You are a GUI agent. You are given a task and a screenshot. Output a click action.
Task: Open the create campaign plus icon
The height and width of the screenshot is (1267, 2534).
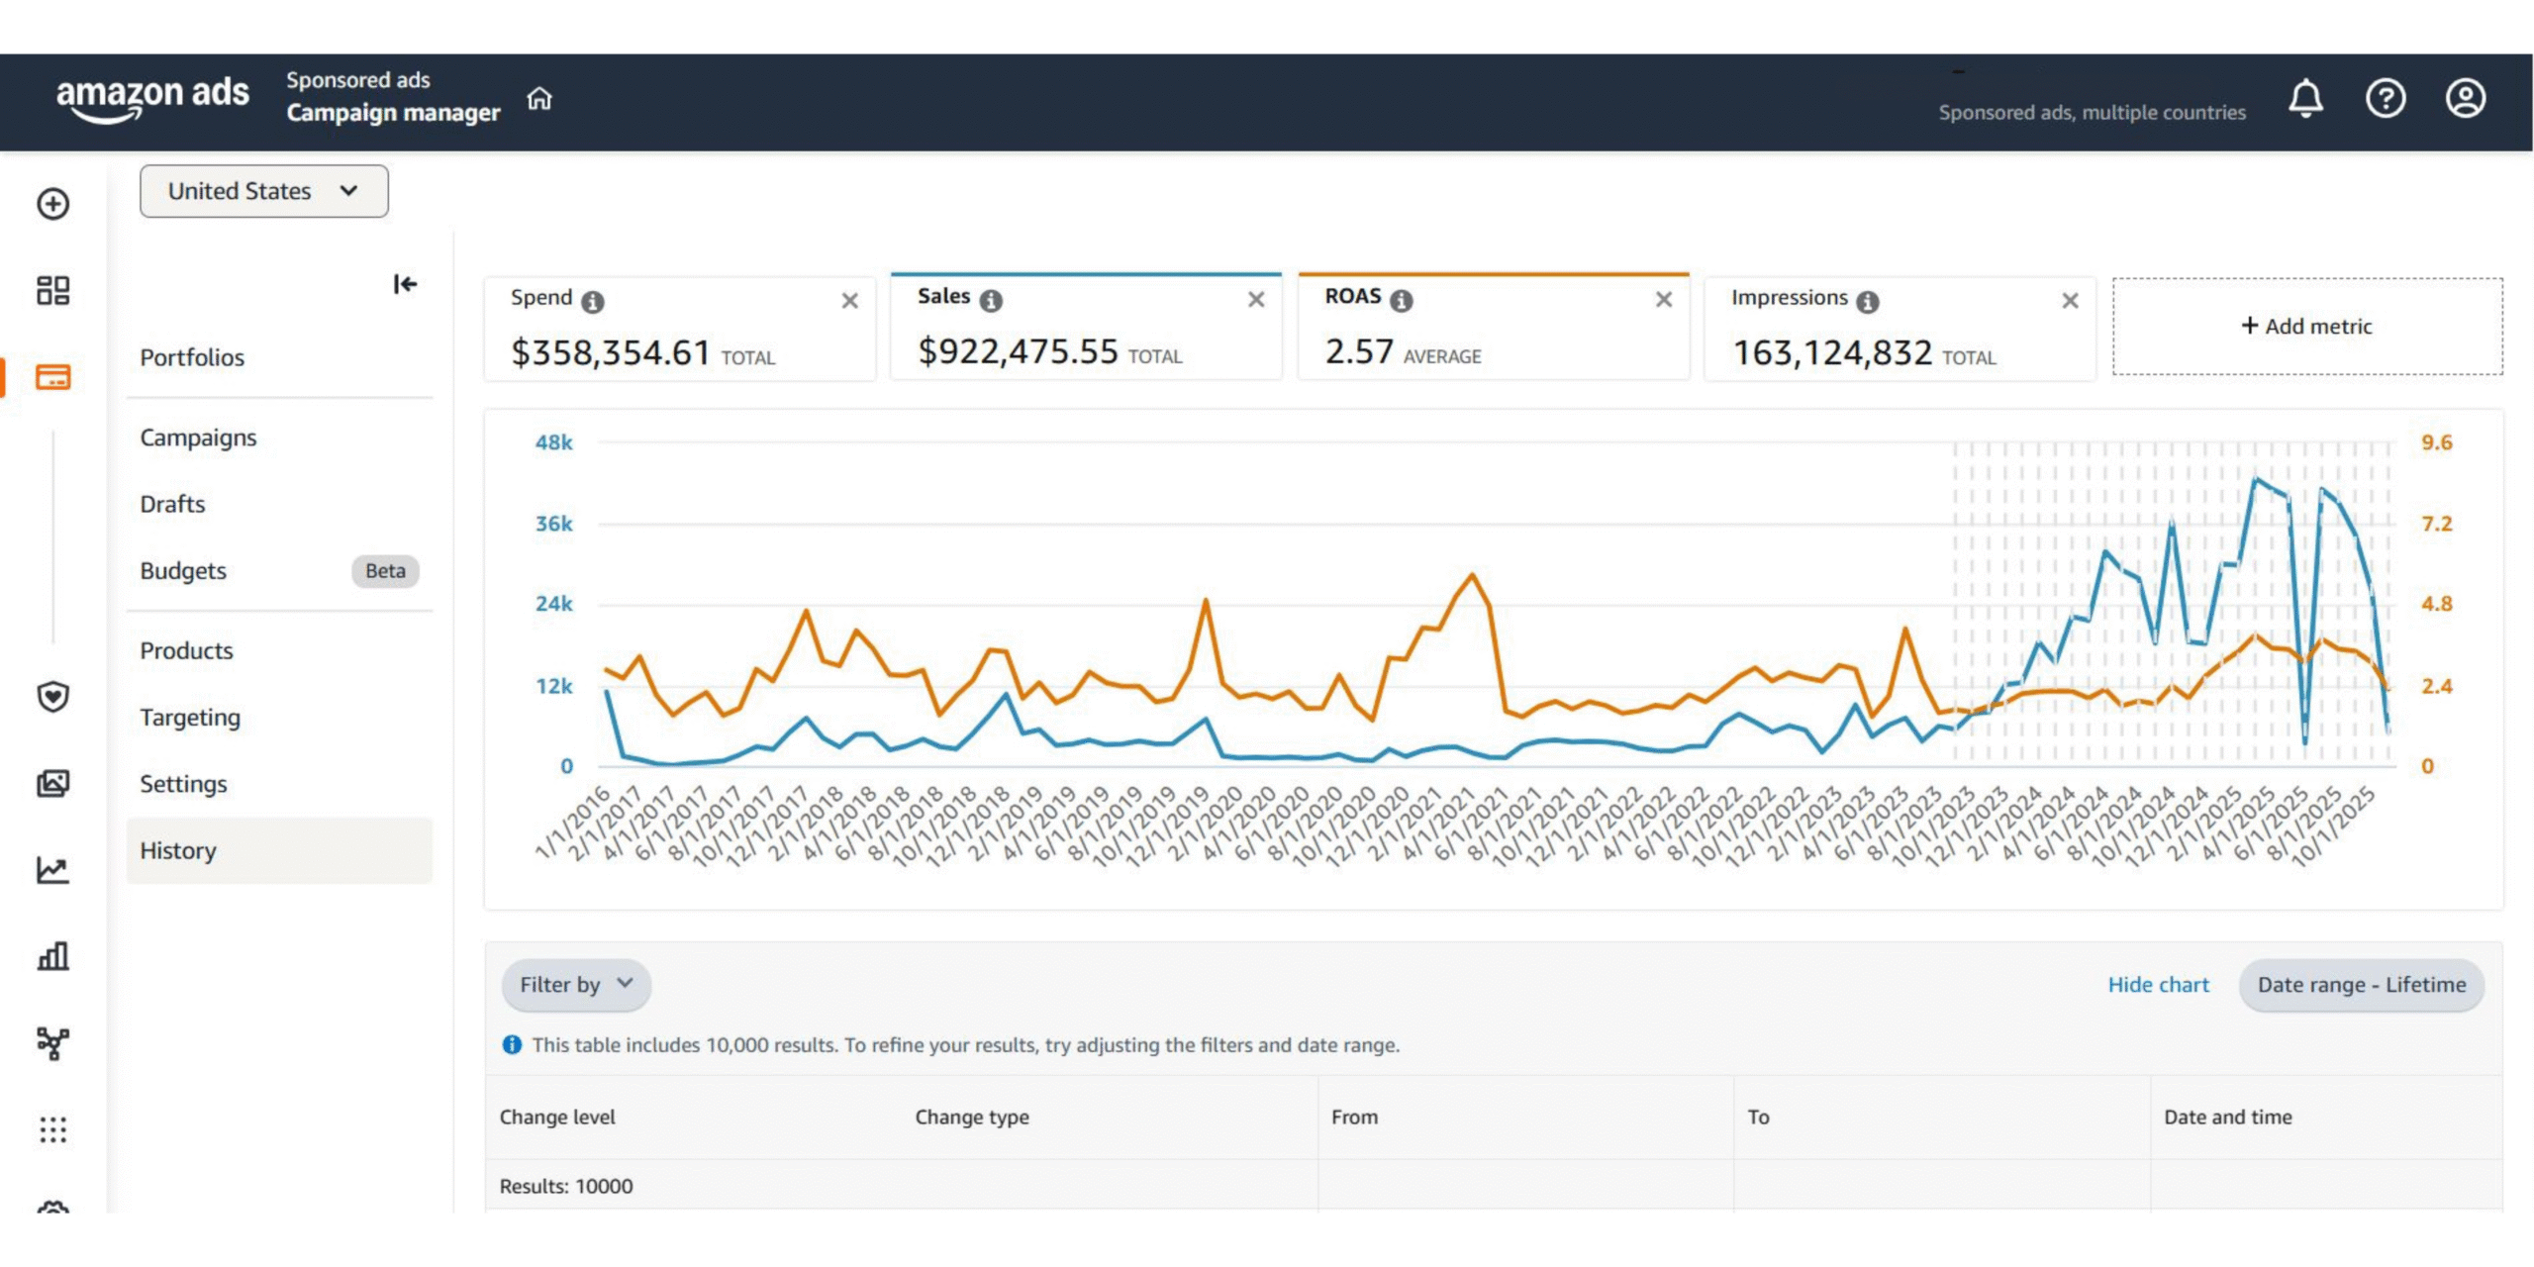click(x=53, y=205)
